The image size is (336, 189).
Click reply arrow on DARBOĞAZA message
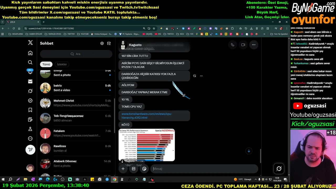click(195, 76)
